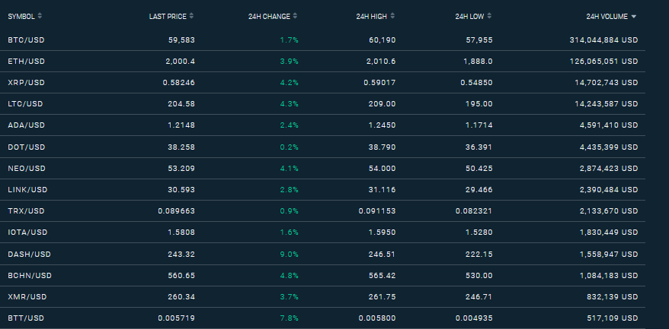Select the LTC/USD symbol
This screenshot has width=669, height=329.
tap(25, 104)
